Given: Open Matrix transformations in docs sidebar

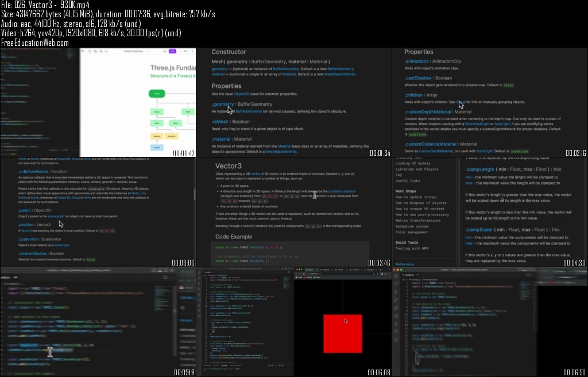Looking at the screenshot, I should pos(418,221).
